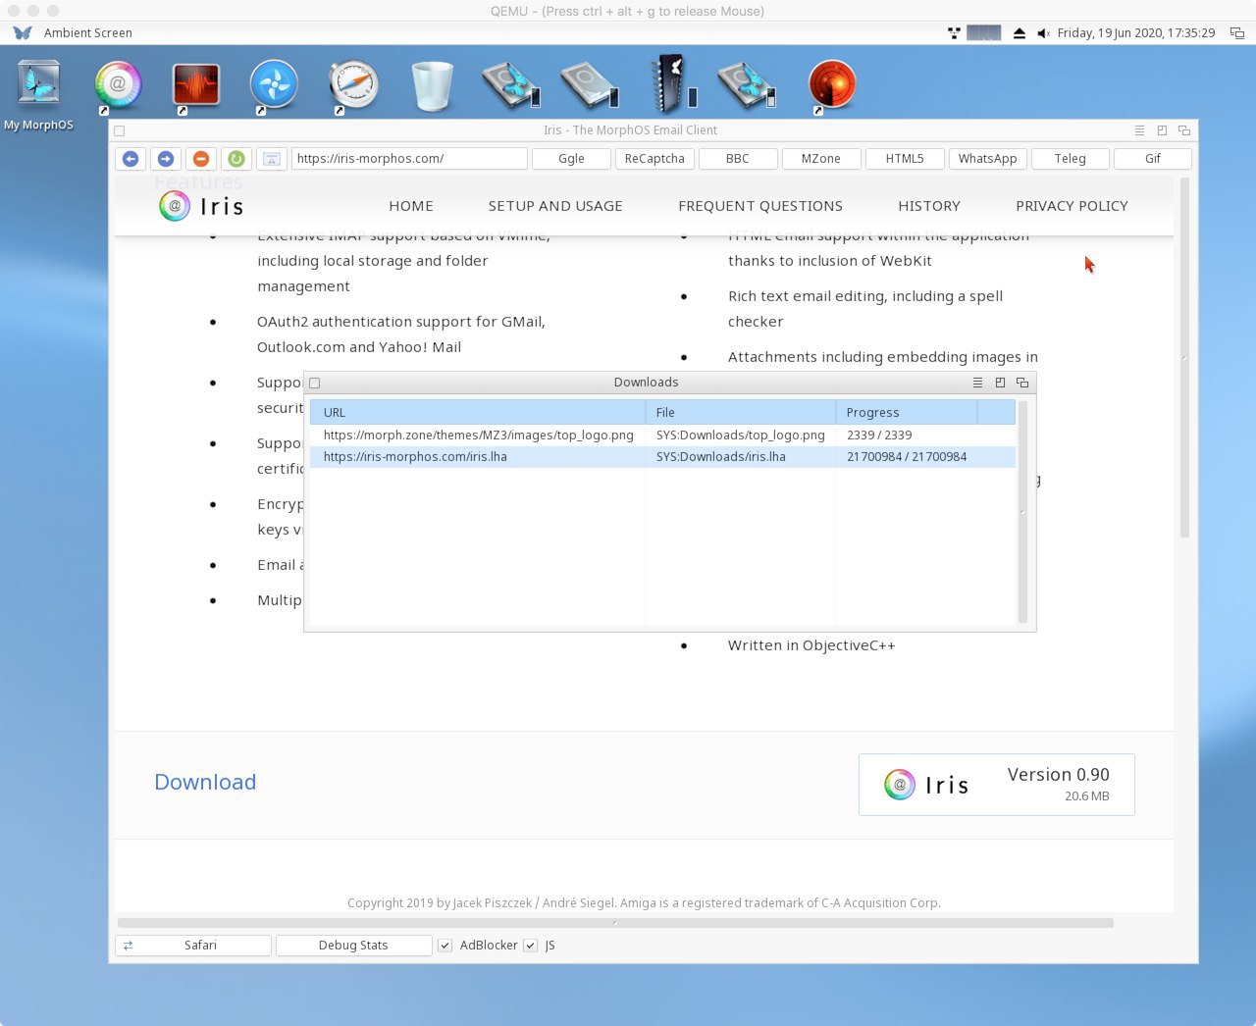1256x1026 pixels.
Task: Toggle the AdBlocker checkbox
Action: 445,946
